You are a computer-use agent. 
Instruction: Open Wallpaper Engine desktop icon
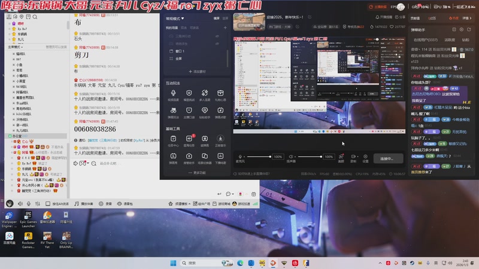9,219
